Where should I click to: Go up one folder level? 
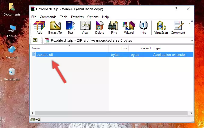pos(35,40)
